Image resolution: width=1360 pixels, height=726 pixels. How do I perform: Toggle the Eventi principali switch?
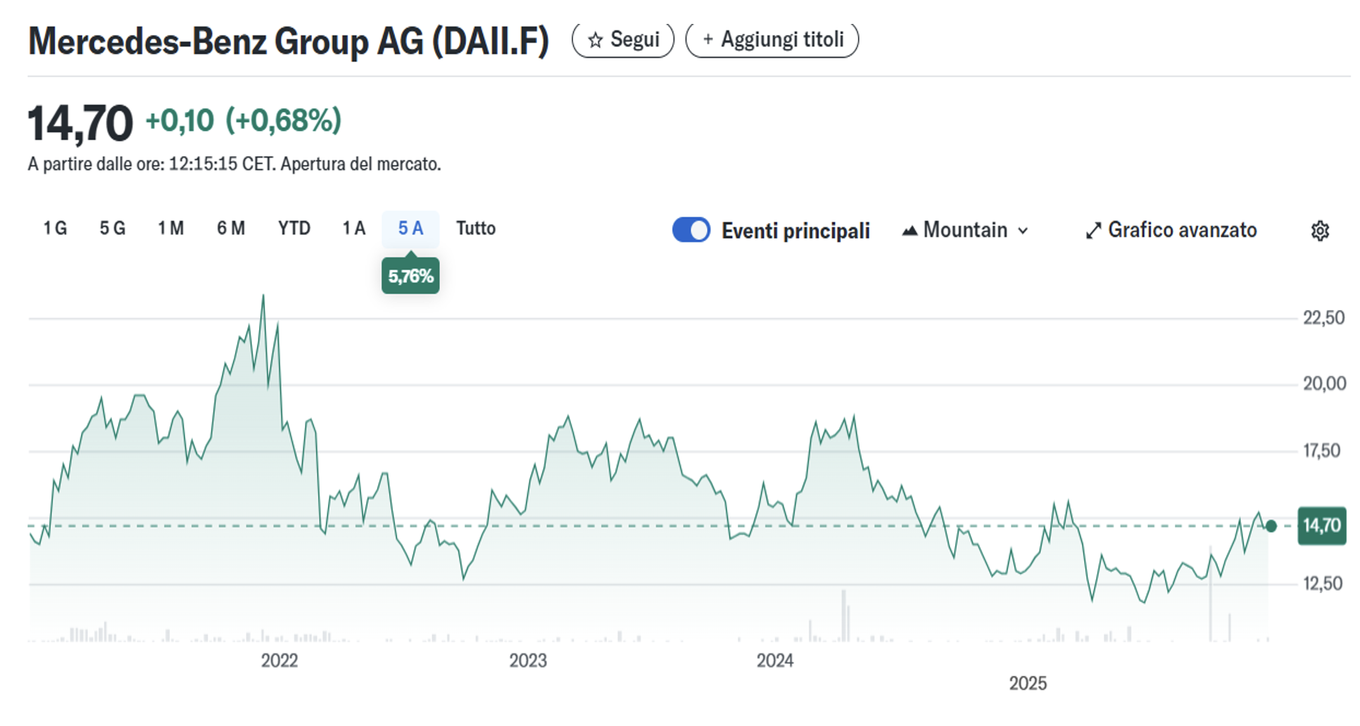click(x=691, y=230)
